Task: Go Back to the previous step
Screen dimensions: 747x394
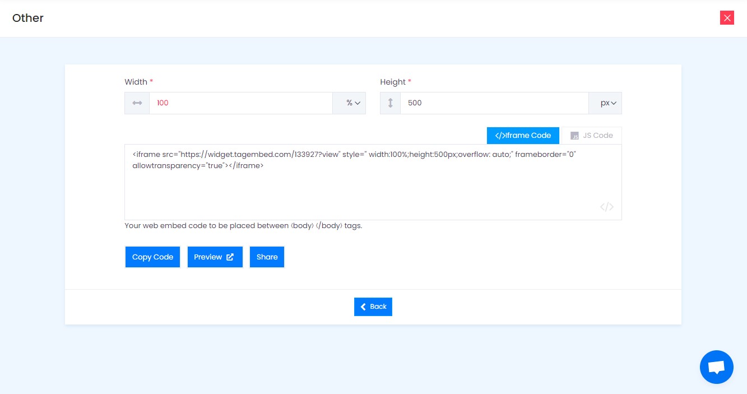Action: [x=373, y=307]
